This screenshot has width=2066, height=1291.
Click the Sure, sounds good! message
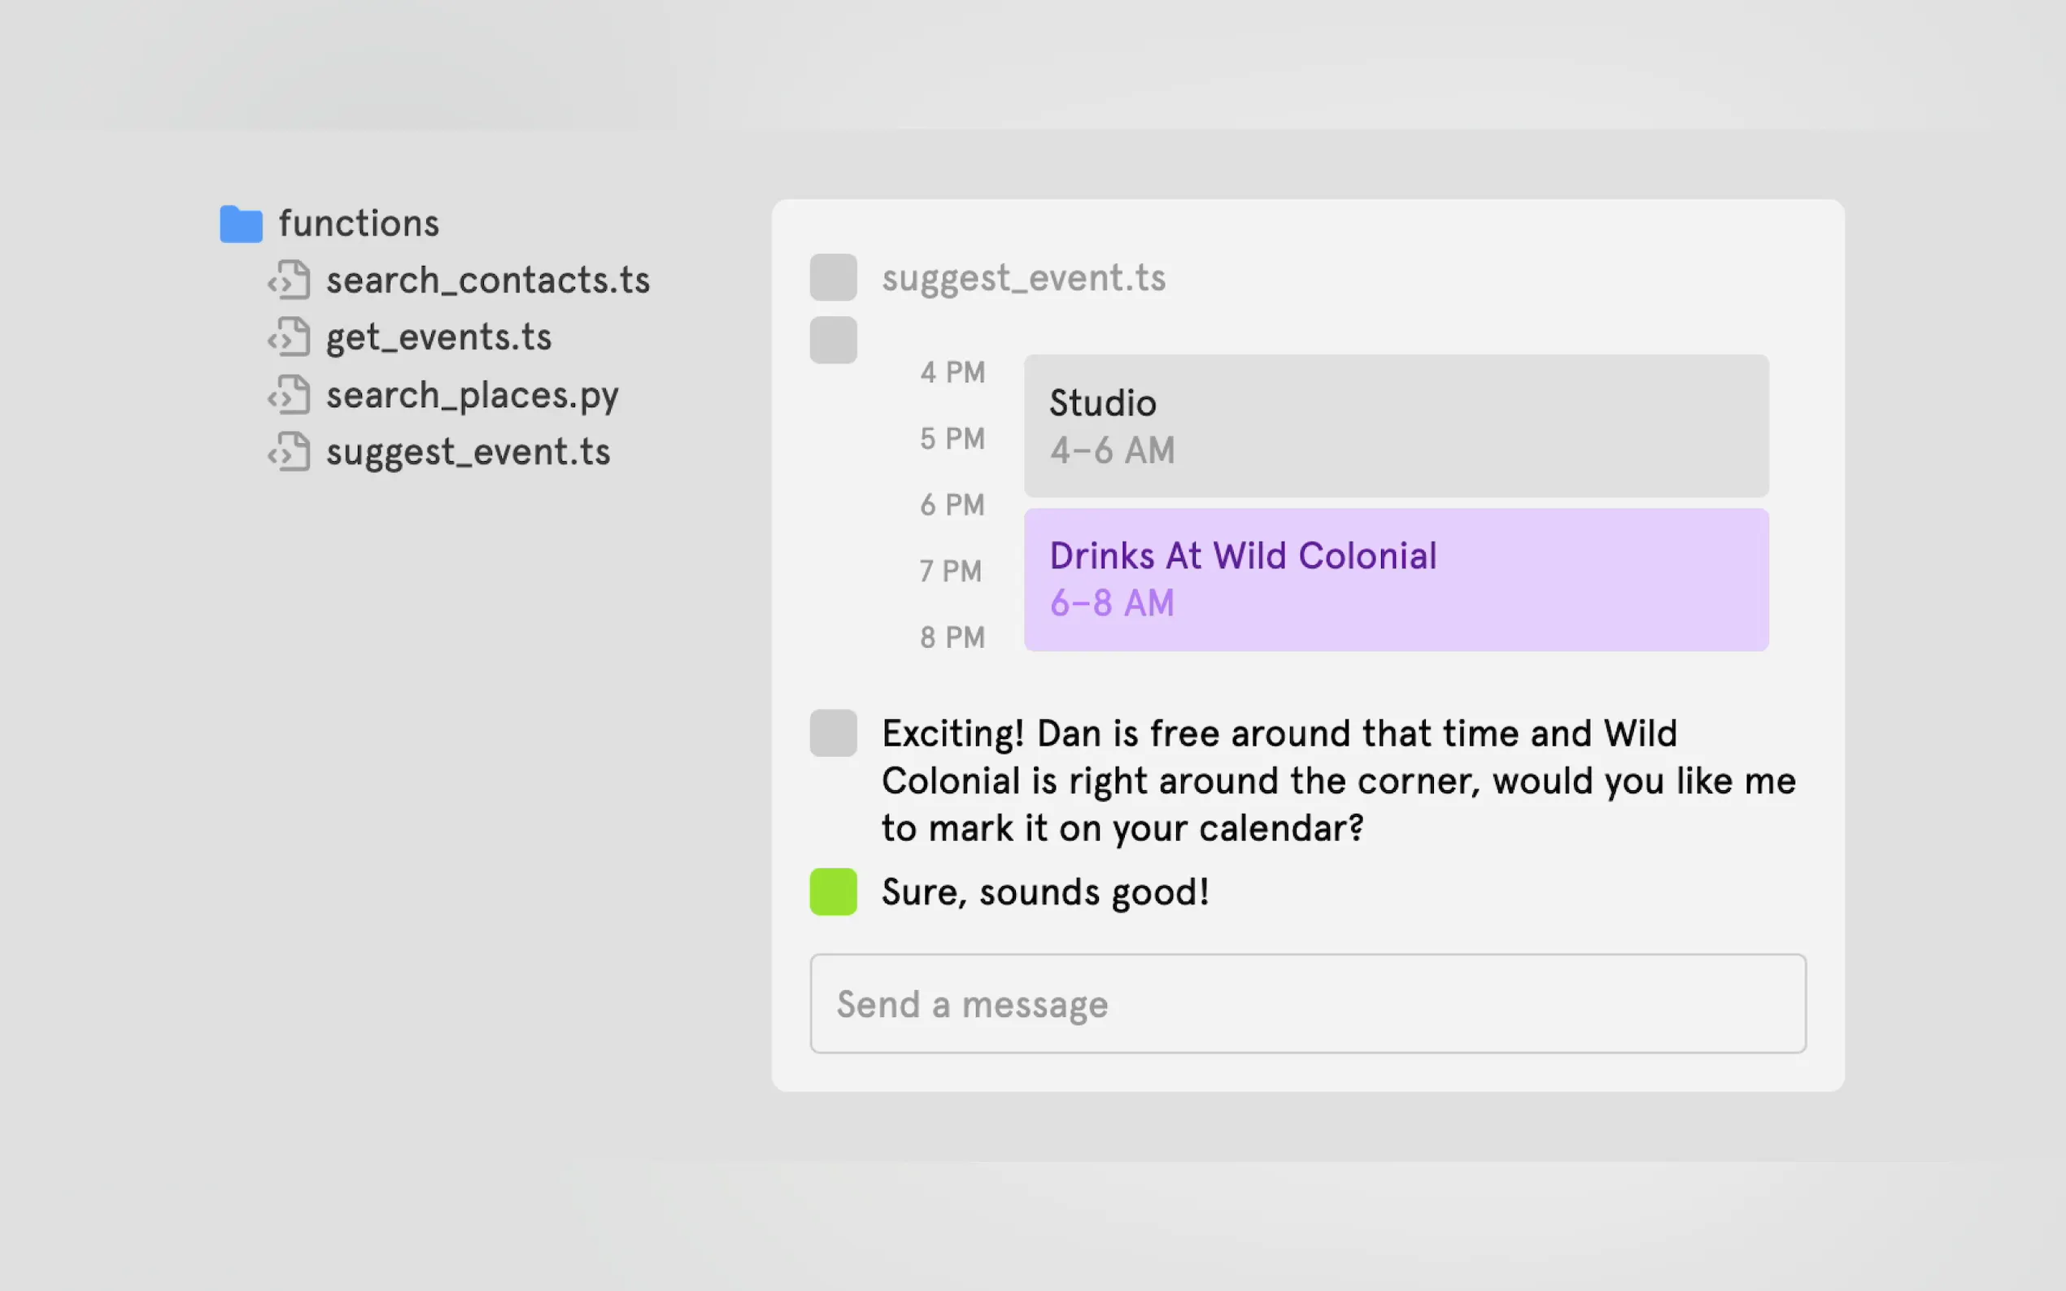[x=1045, y=893]
